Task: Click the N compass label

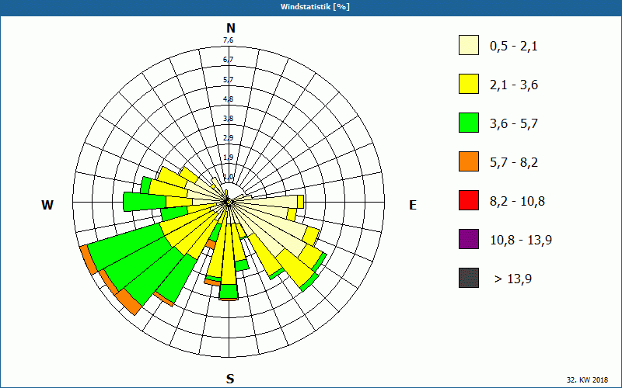Action: click(230, 29)
